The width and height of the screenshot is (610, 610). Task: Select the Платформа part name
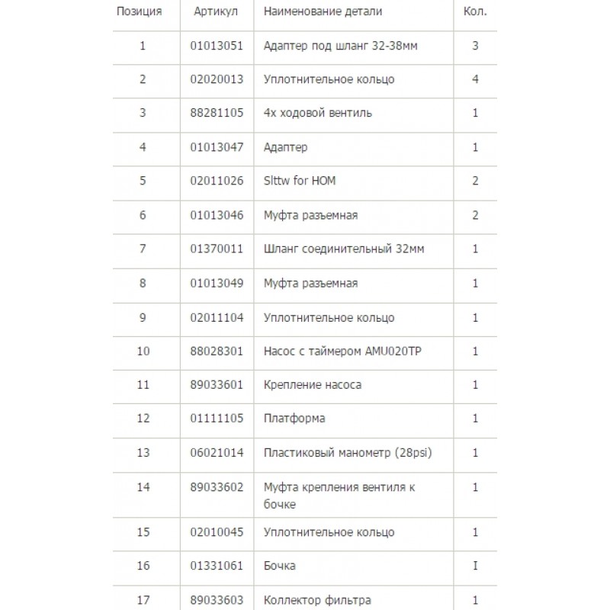coord(294,418)
